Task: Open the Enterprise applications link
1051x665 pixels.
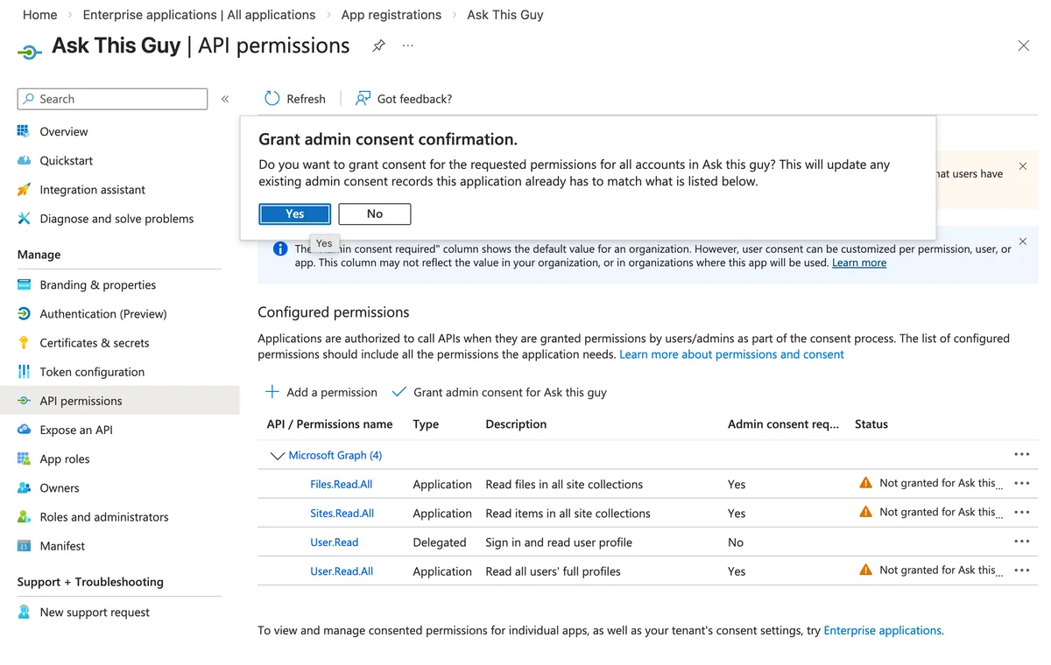Action: [x=883, y=630]
